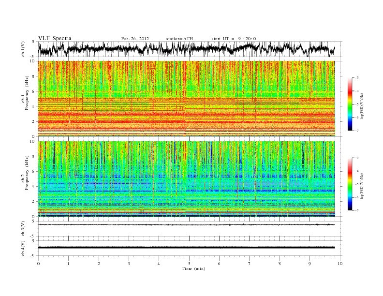Click the time axis tick label "7"
The width and height of the screenshot is (383, 296).
coord(250,264)
